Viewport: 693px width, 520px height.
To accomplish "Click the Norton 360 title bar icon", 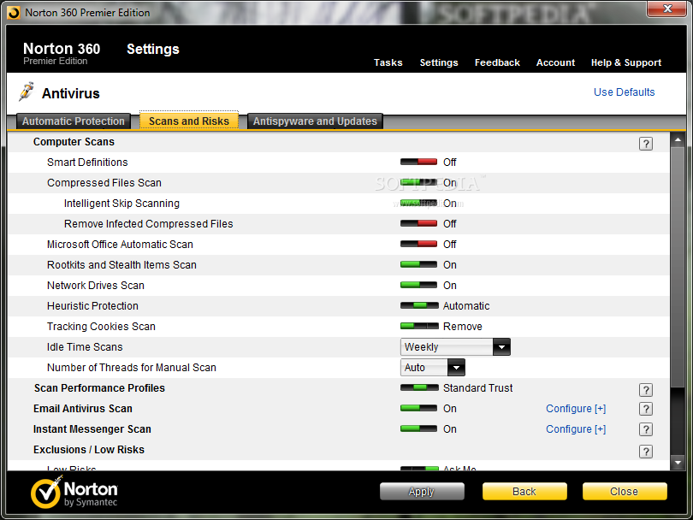I will [14, 13].
